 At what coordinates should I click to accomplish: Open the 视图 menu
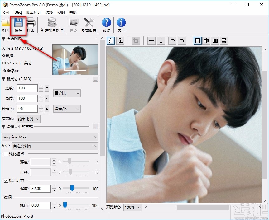tap(61, 13)
